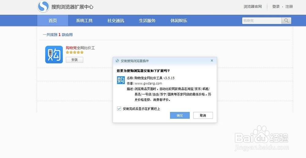Screen dimensions: 306x158
Task: Toggle 安装完成后显示在扩展栏上 checkbox
Action: (119, 109)
